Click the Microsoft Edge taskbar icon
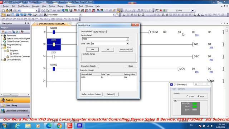229x129 pixels. [49, 126]
